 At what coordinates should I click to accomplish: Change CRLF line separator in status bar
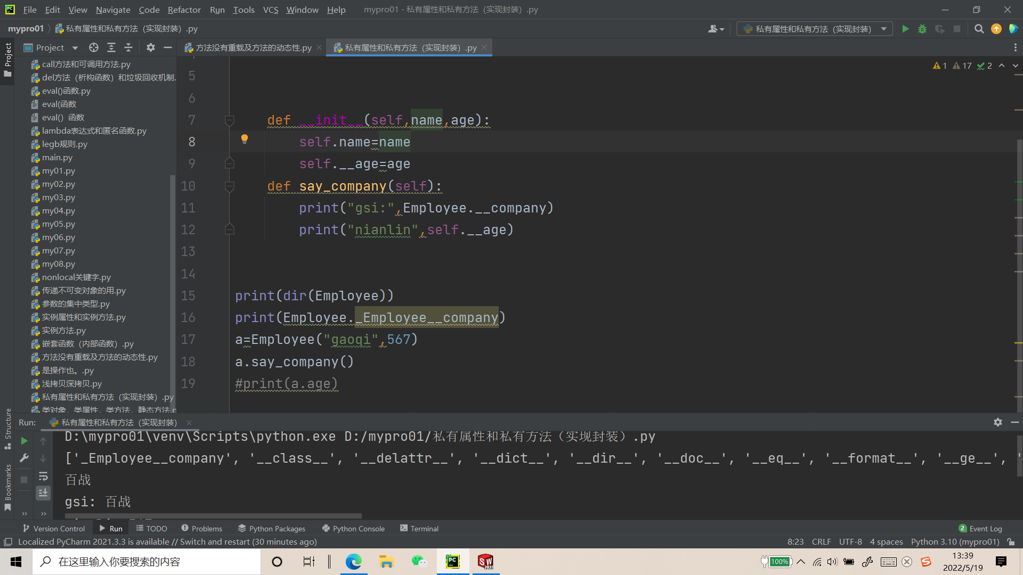point(821,542)
